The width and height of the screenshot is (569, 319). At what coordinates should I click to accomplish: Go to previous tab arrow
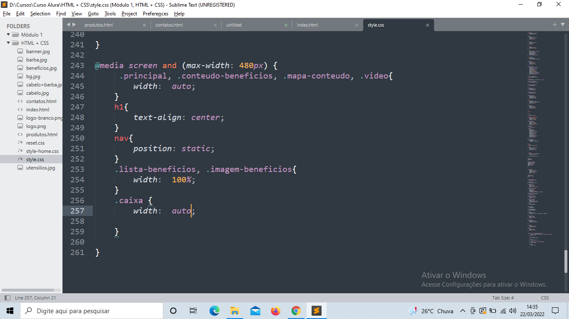coord(68,25)
